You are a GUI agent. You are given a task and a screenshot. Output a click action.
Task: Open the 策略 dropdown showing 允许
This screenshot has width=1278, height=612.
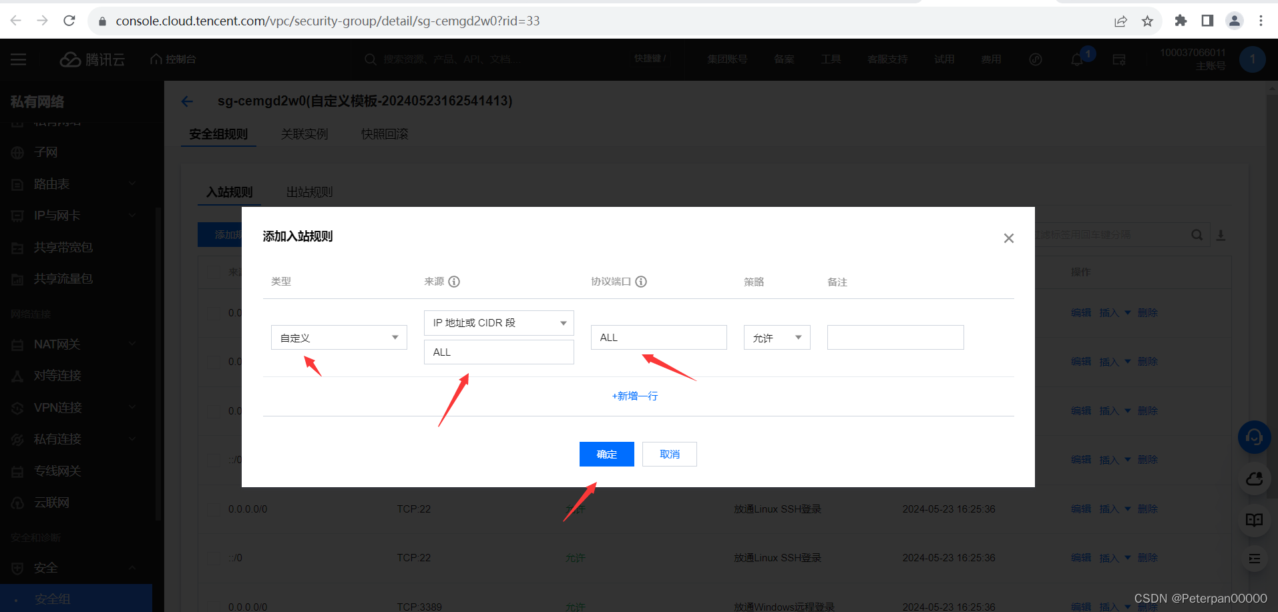pyautogui.click(x=777, y=338)
